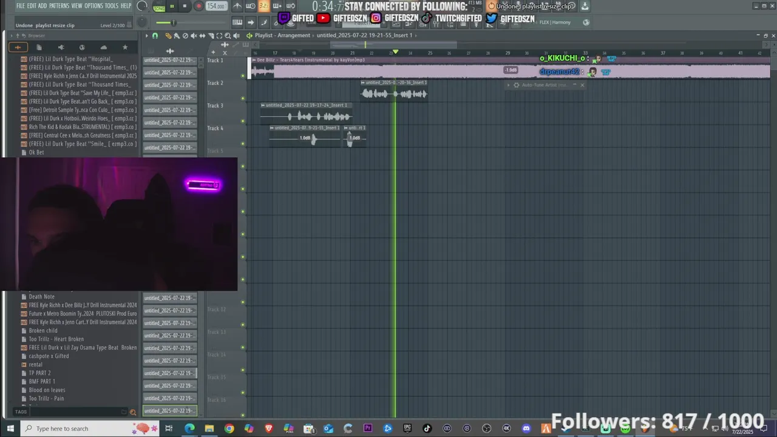Viewport: 777px width, 437px height.
Task: Close the Auto-Tune Artist plugin window
Action: pos(582,85)
